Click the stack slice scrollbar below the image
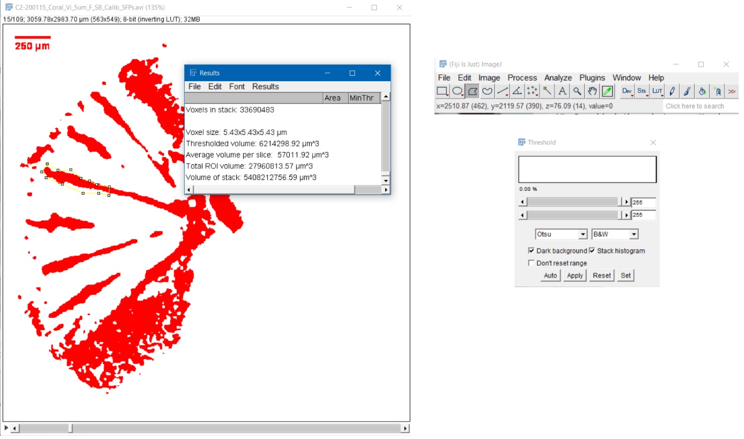The image size is (744, 439). 208,428
